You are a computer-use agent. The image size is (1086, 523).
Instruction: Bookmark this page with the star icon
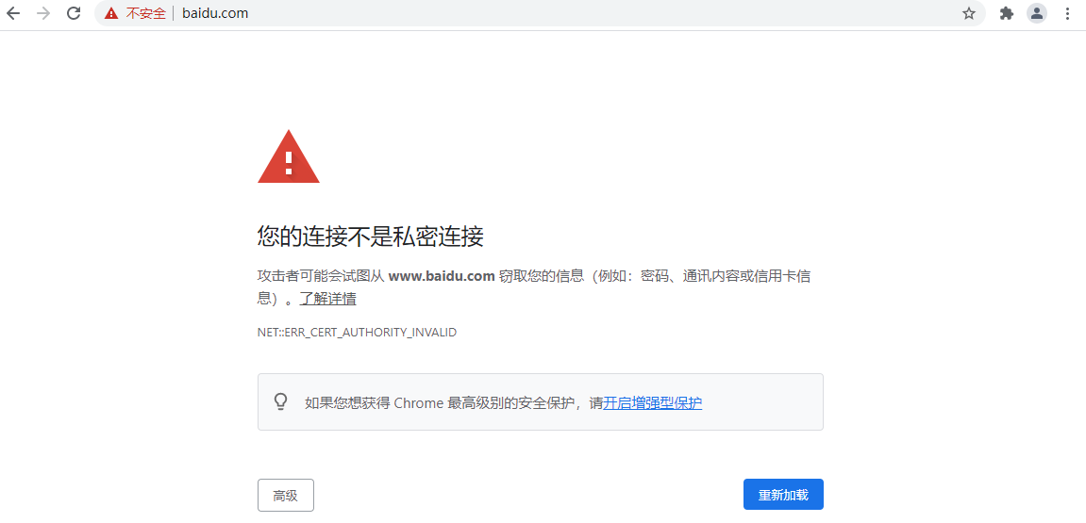969,13
